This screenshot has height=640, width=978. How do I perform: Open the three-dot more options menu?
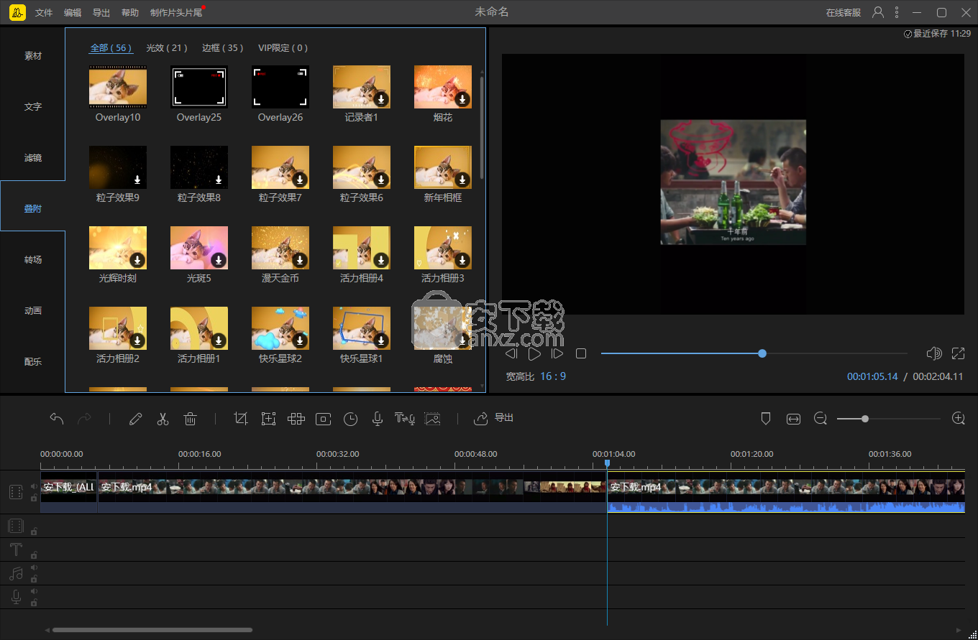(897, 12)
